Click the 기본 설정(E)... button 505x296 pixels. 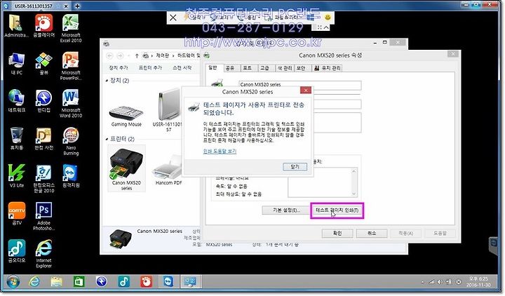click(286, 210)
